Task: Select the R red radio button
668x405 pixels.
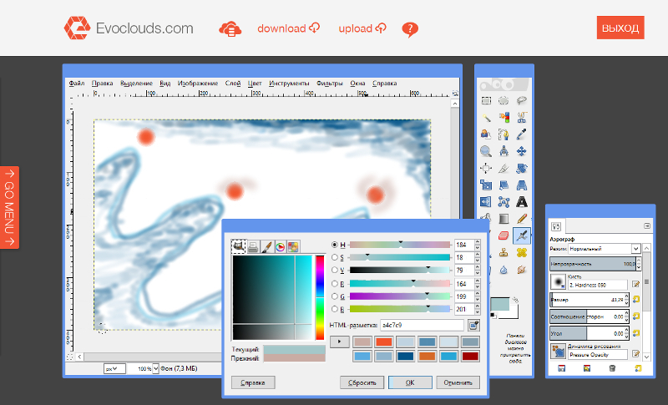Action: [x=335, y=284]
